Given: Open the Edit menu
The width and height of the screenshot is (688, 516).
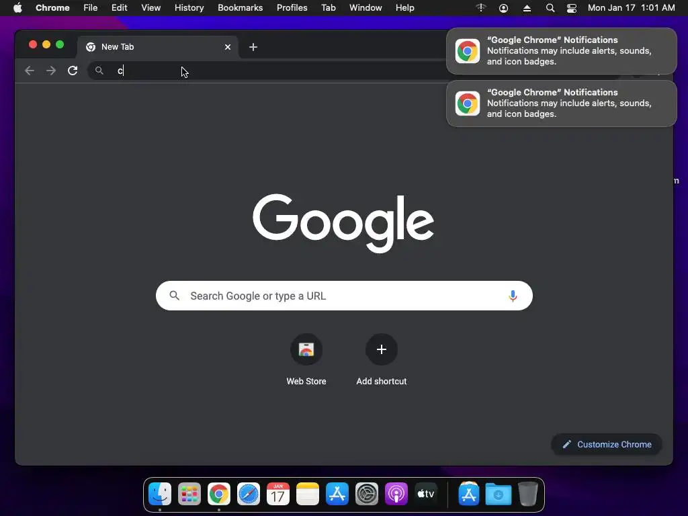Looking at the screenshot, I should pos(120,8).
